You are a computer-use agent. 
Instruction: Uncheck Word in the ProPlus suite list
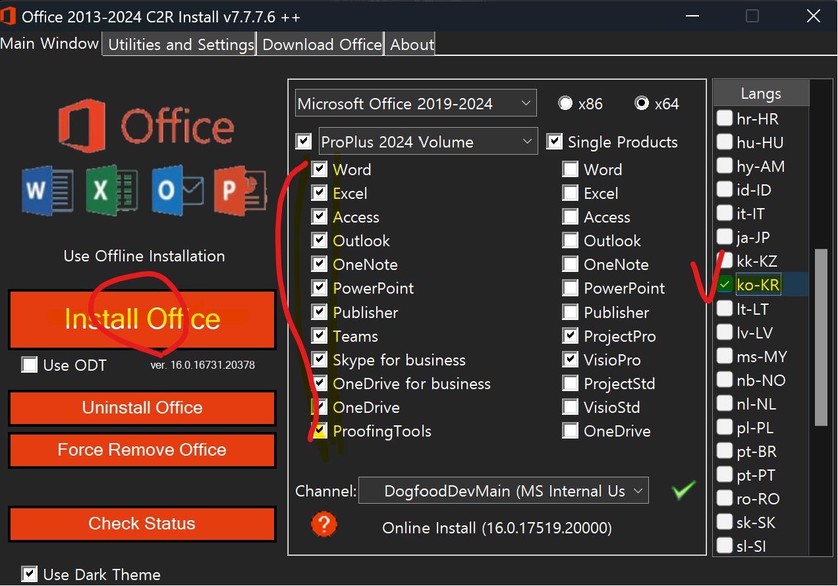(320, 169)
